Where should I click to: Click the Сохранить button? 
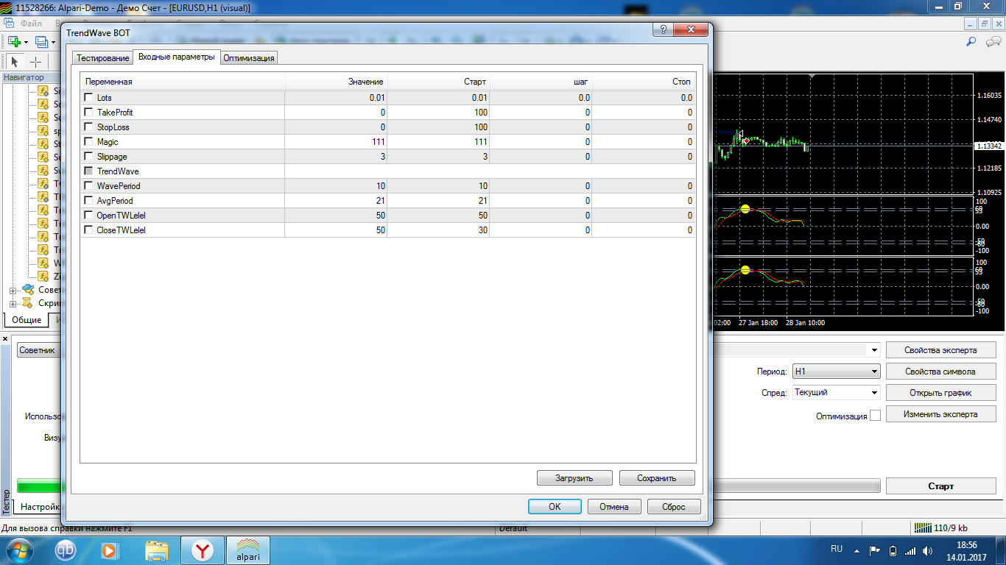657,478
